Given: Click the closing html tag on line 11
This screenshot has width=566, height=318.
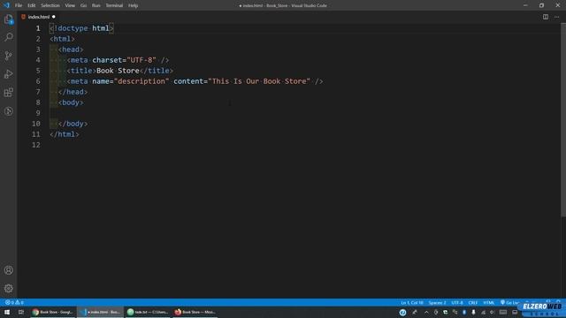Looking at the screenshot, I should pyautogui.click(x=65, y=134).
